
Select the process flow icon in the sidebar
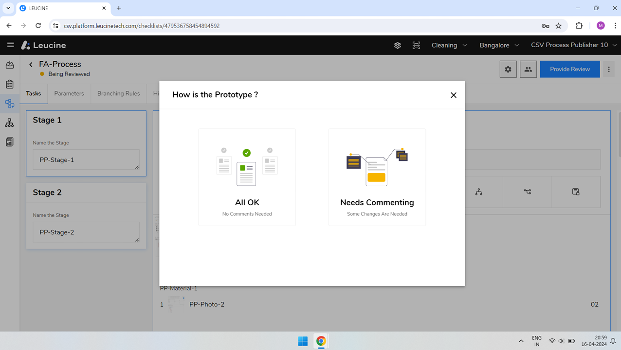(x=10, y=103)
